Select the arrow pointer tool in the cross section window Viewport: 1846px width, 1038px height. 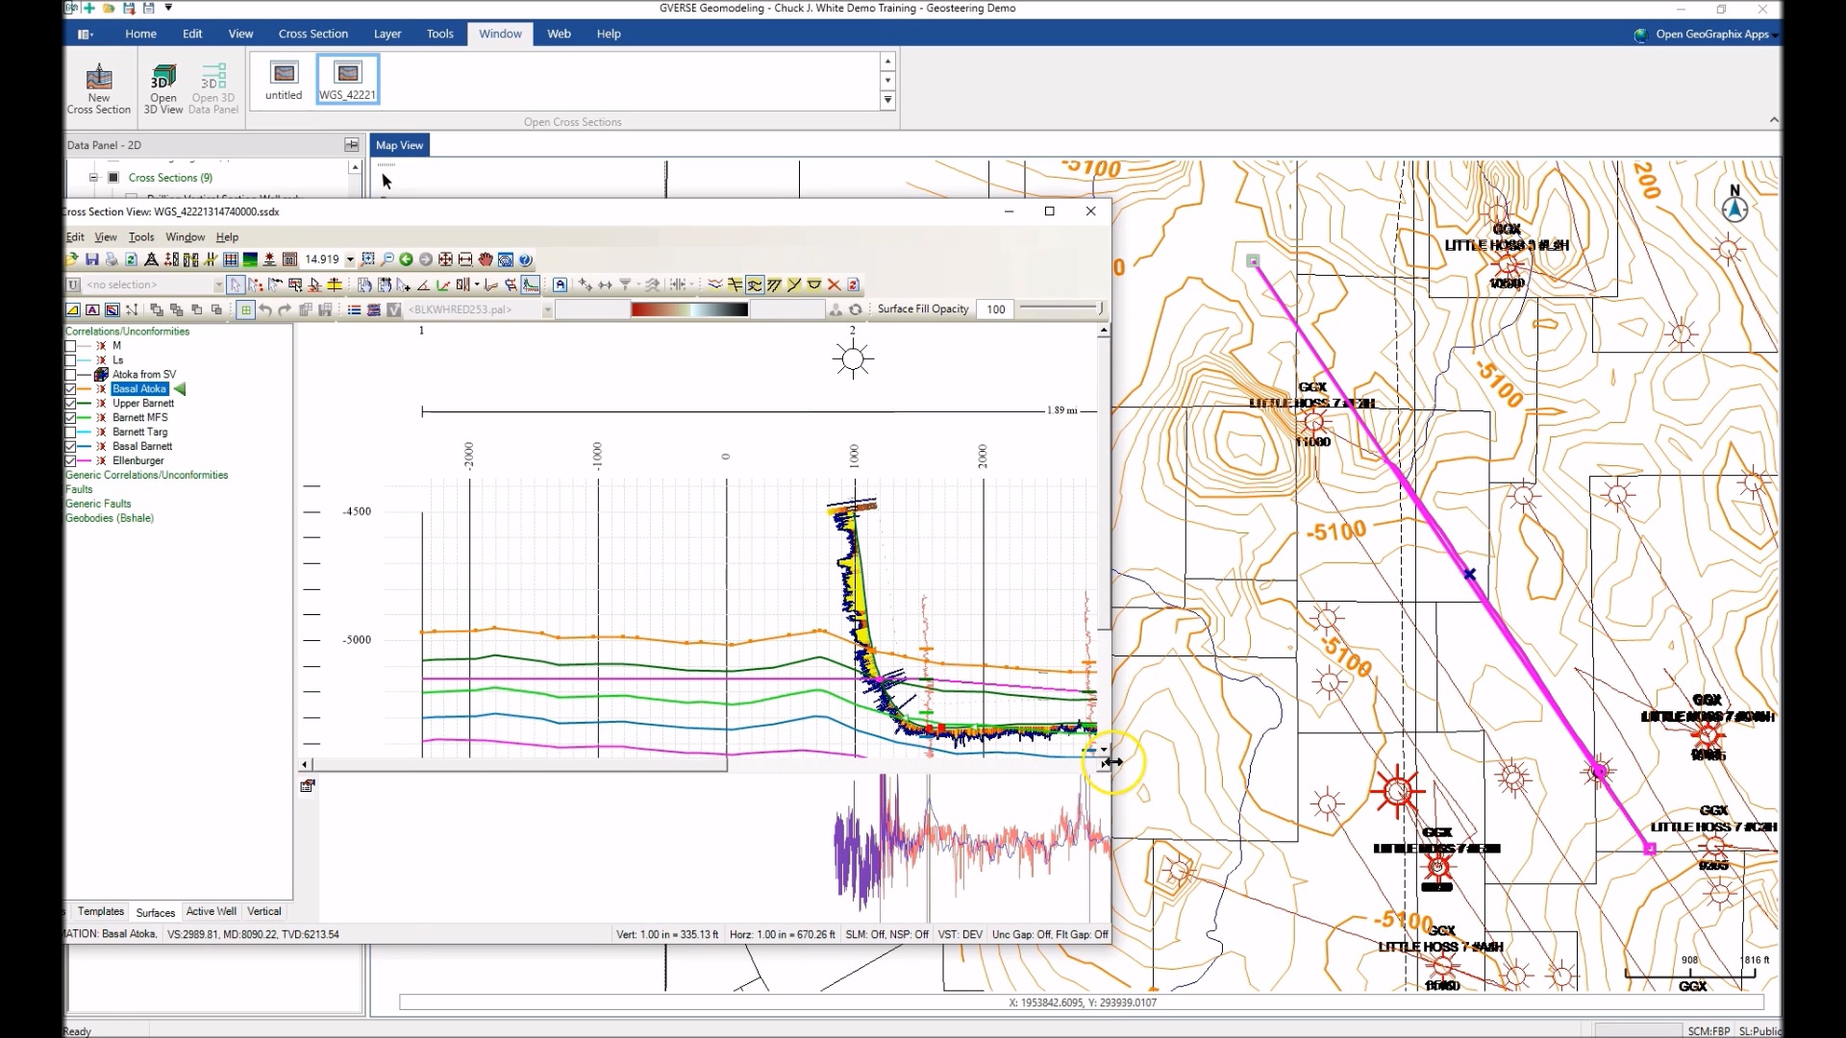point(236,284)
